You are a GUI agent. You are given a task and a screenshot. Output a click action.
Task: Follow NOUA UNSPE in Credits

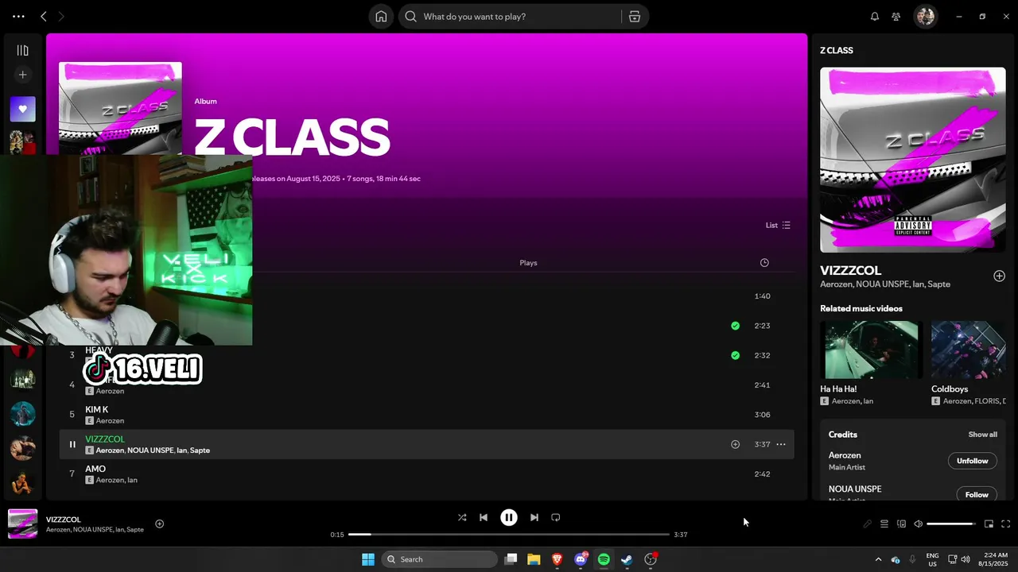coord(977,494)
